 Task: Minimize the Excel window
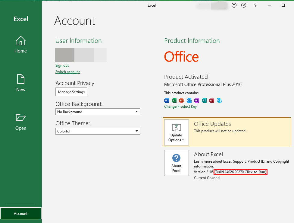(x=269, y=5)
